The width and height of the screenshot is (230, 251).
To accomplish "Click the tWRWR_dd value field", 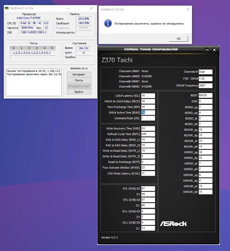I will click(x=205, y=192).
